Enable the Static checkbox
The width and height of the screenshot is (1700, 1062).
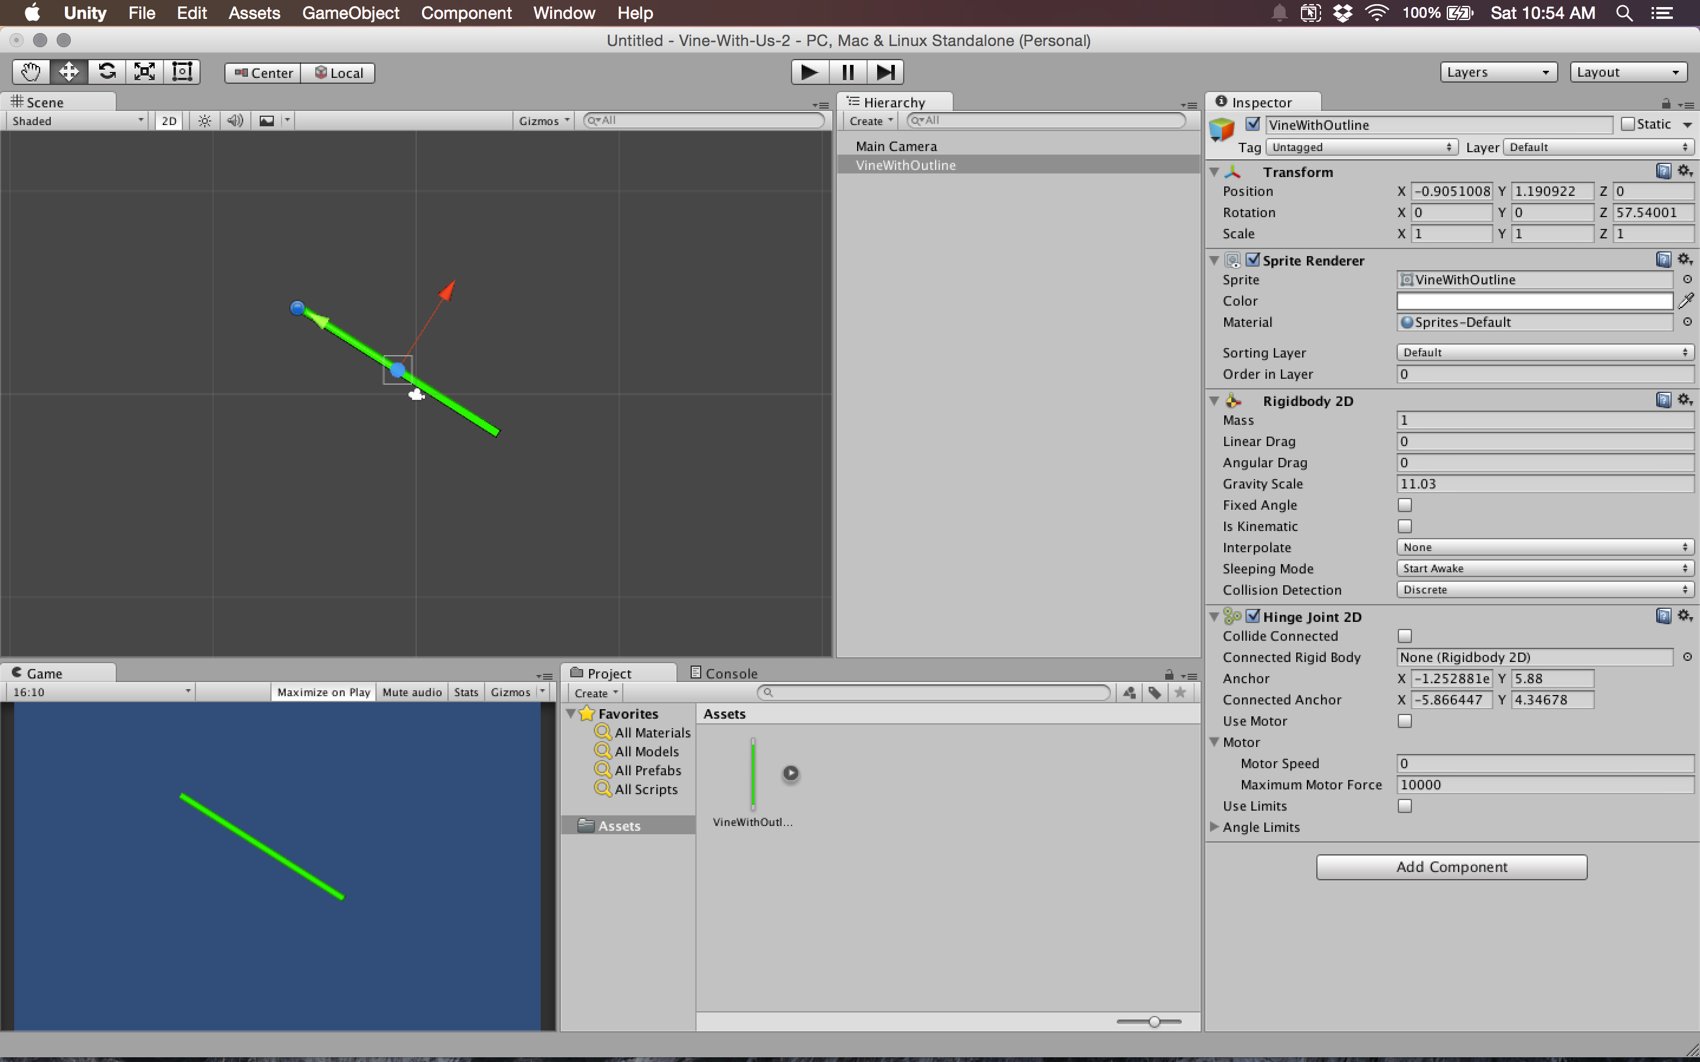1627,124
